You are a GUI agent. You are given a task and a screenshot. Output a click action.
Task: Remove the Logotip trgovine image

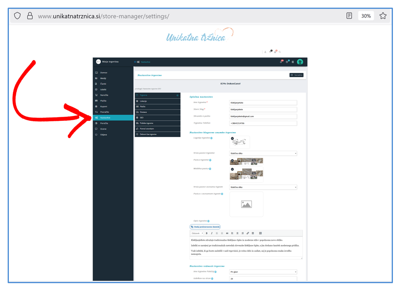pyautogui.click(x=232, y=139)
